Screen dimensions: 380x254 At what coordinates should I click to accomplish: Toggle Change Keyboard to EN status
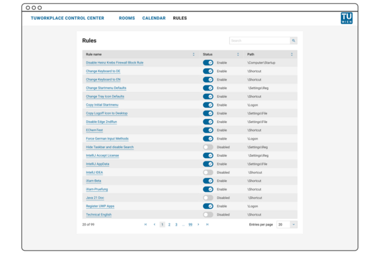(x=208, y=79)
